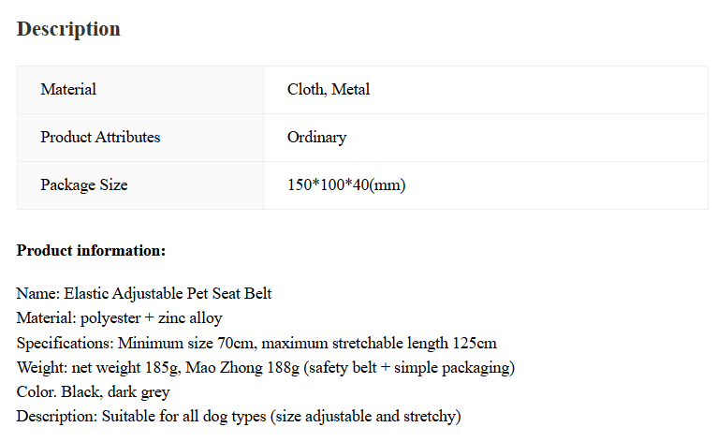Viewport: 717px width, 442px height.
Task: Click the word Size in Package Size
Action: tap(113, 184)
